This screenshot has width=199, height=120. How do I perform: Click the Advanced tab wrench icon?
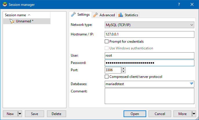click(x=95, y=15)
